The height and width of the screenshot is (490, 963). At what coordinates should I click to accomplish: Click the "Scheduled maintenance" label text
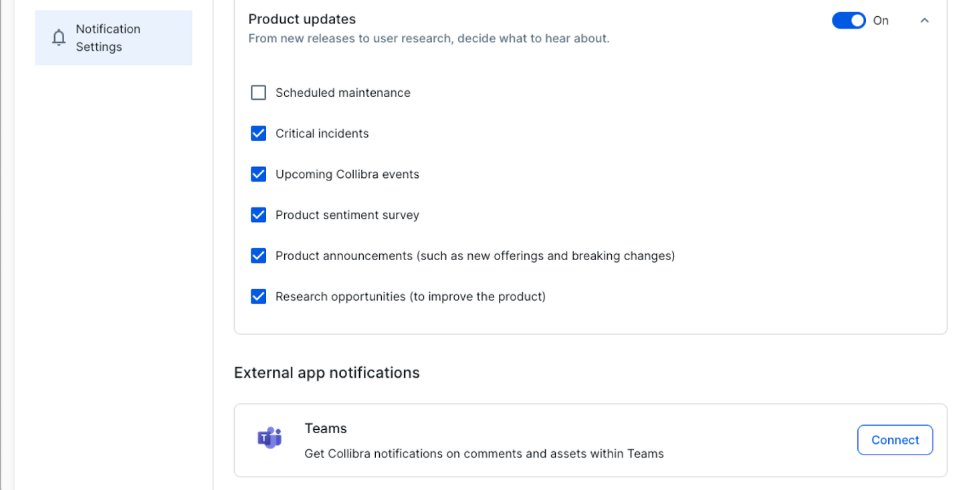coord(342,93)
